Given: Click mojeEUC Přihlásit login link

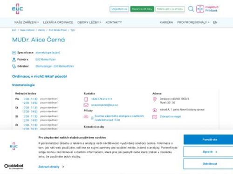Looking at the screenshot, I should 212,9.
